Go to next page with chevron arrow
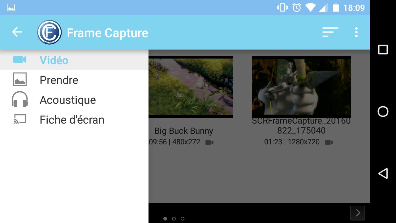Screen dimensions: 396x223 pyautogui.click(x=358, y=213)
